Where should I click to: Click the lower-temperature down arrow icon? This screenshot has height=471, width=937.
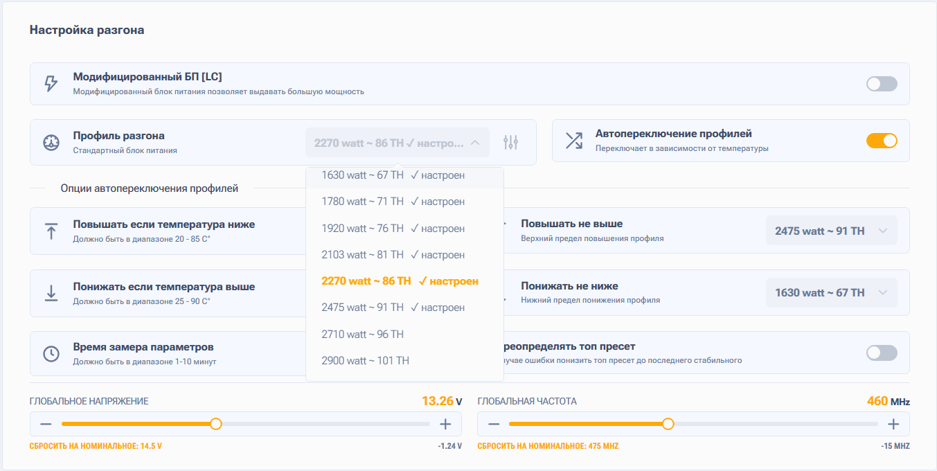tap(51, 293)
